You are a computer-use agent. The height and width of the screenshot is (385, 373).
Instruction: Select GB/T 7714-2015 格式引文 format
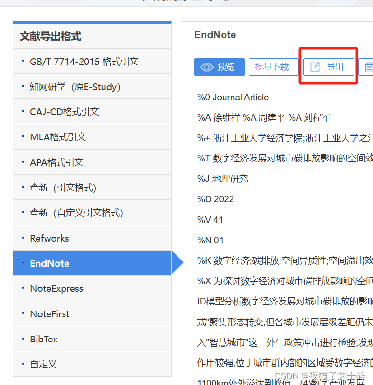click(92, 62)
